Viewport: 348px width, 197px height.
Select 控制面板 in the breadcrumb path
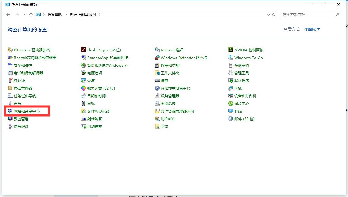55,15
